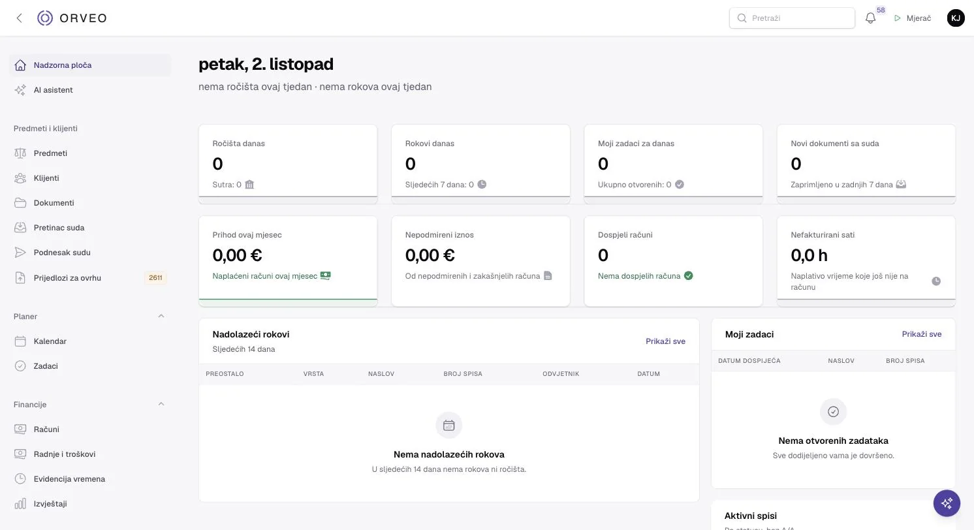Collapse the Financije section
Screen dimensions: 974x530
pos(161,405)
